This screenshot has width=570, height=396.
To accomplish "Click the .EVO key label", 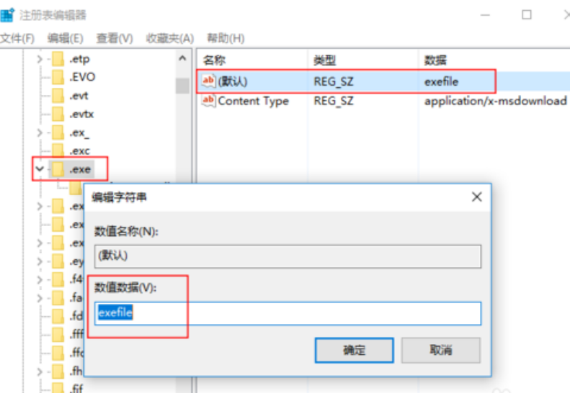I will click(83, 77).
